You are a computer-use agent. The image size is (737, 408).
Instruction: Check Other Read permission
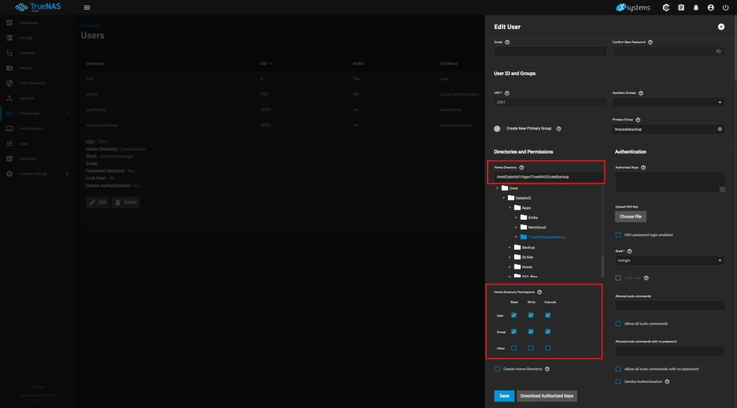513,348
